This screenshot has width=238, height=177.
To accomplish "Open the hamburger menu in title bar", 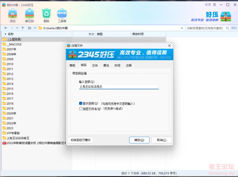I will (214, 5).
